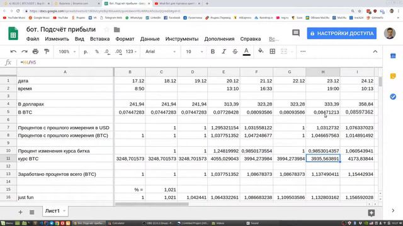Format as percent with % button
The image size is (403, 226).
coord(97,51)
